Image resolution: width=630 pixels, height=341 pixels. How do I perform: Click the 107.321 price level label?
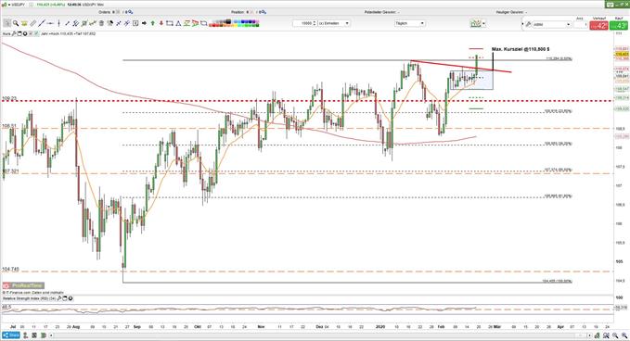10,170
